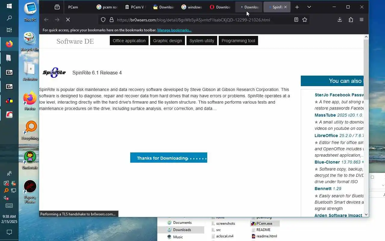
Task: Click the page scrollbar up arrow
Action: 366,37
